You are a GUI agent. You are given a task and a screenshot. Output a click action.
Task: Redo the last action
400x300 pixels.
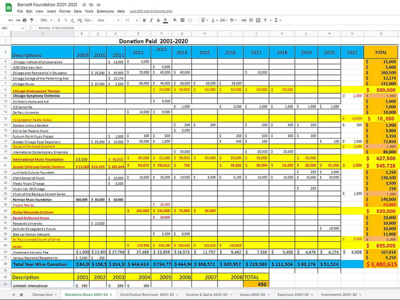pos(17,20)
